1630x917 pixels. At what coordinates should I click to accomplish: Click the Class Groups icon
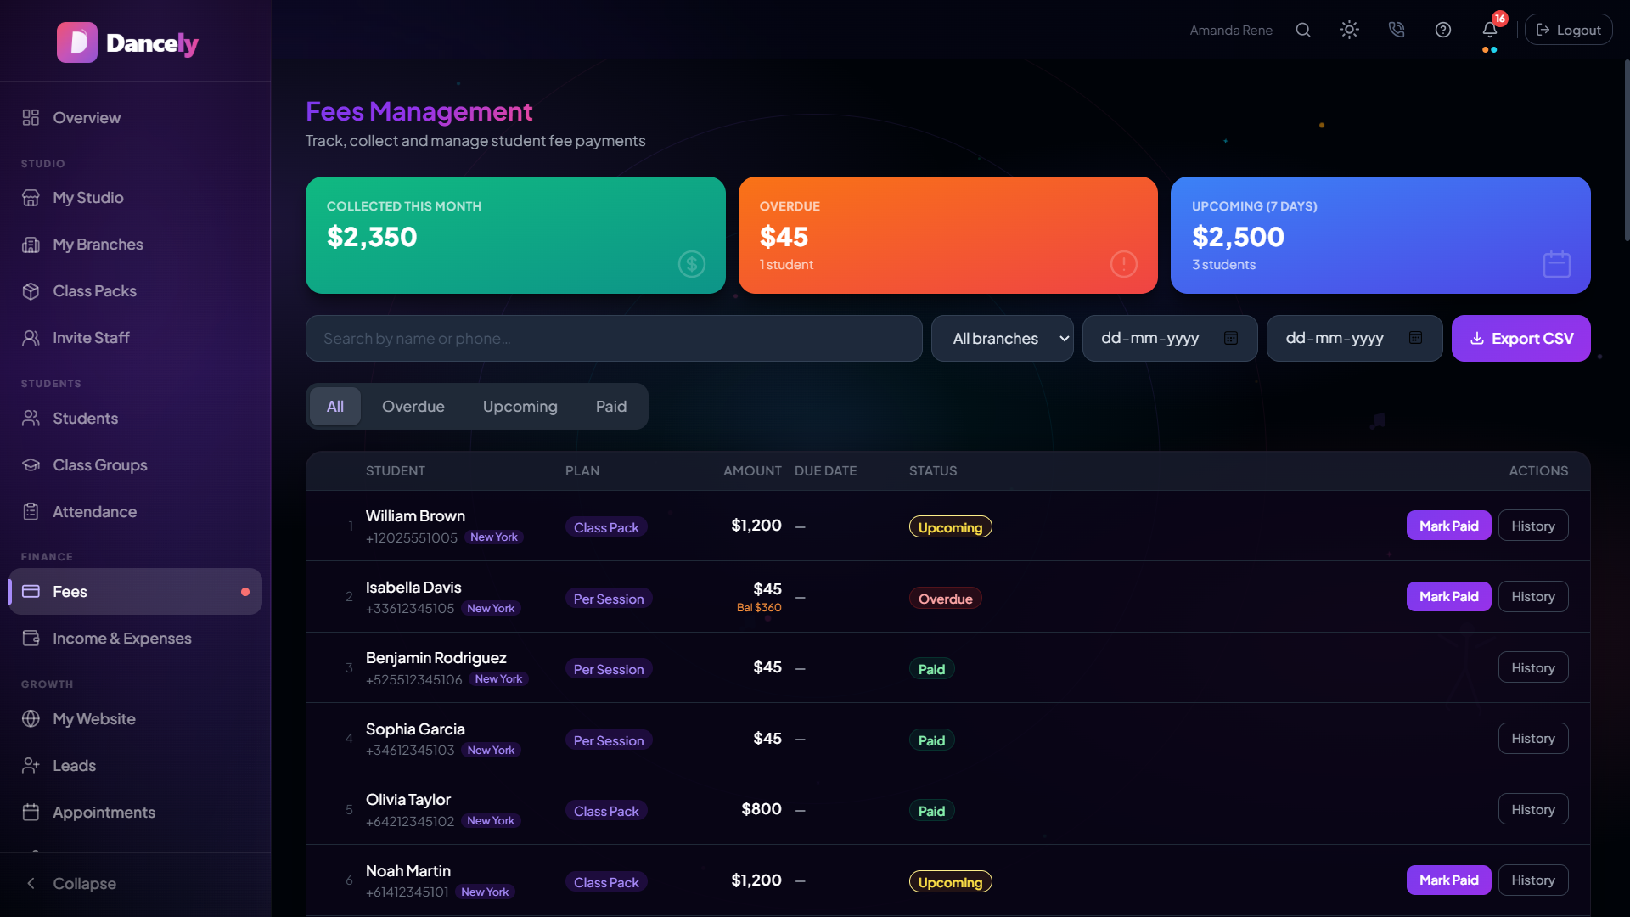point(31,464)
